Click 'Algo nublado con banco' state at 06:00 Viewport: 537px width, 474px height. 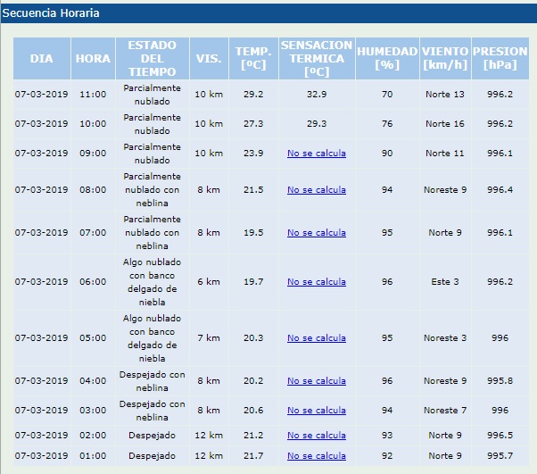[152, 282]
